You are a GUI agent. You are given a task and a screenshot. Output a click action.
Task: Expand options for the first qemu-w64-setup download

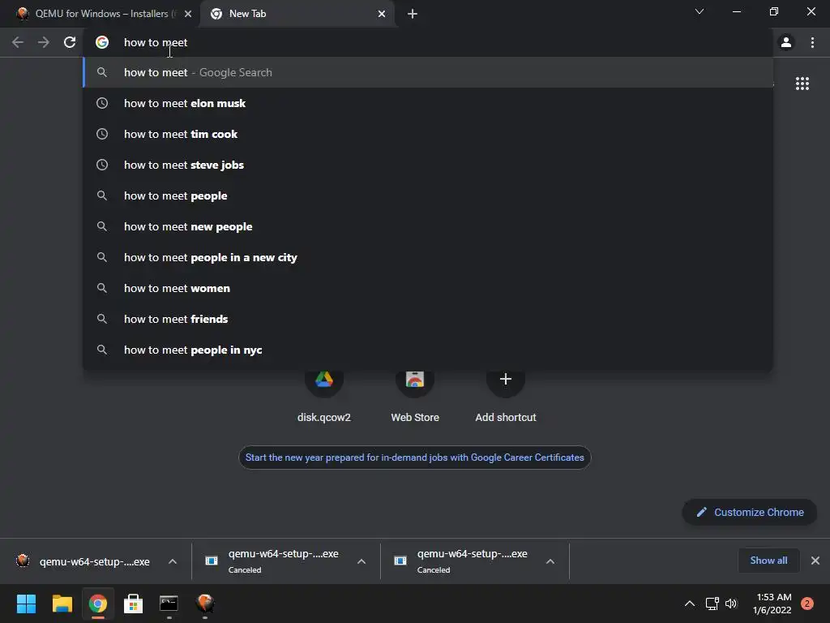pos(173,561)
